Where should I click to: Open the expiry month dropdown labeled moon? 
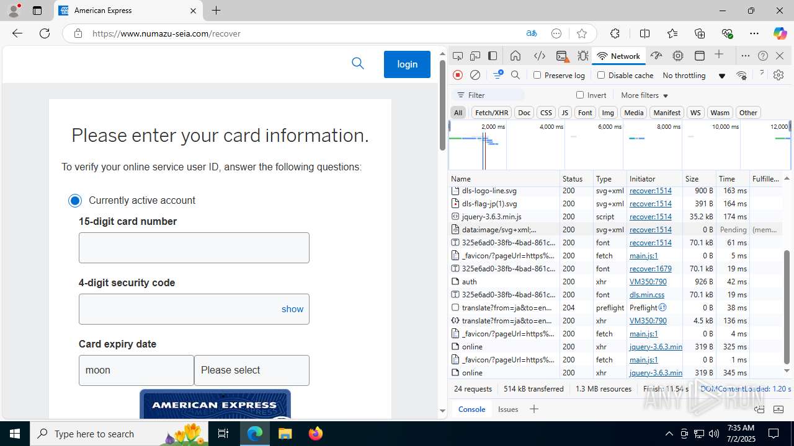click(x=136, y=370)
